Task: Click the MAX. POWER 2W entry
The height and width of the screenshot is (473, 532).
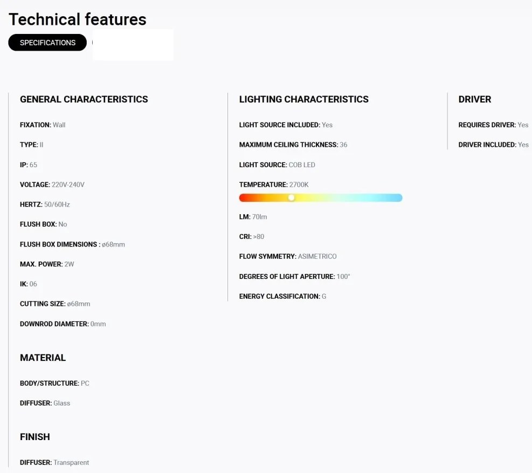Action: tap(47, 264)
